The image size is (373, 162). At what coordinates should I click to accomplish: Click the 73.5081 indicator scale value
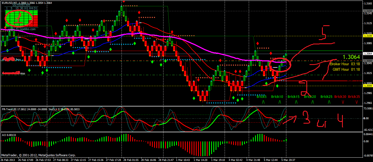click(x=368, y=109)
